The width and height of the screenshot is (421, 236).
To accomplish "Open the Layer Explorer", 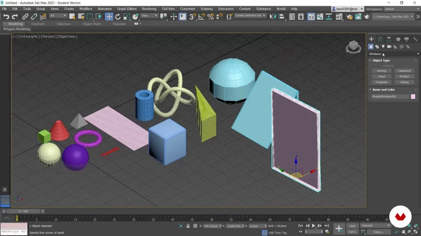I will tap(301, 16).
